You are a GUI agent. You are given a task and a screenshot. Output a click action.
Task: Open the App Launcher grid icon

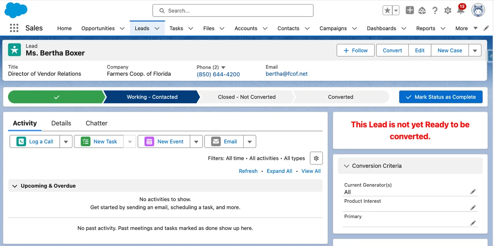(14, 28)
